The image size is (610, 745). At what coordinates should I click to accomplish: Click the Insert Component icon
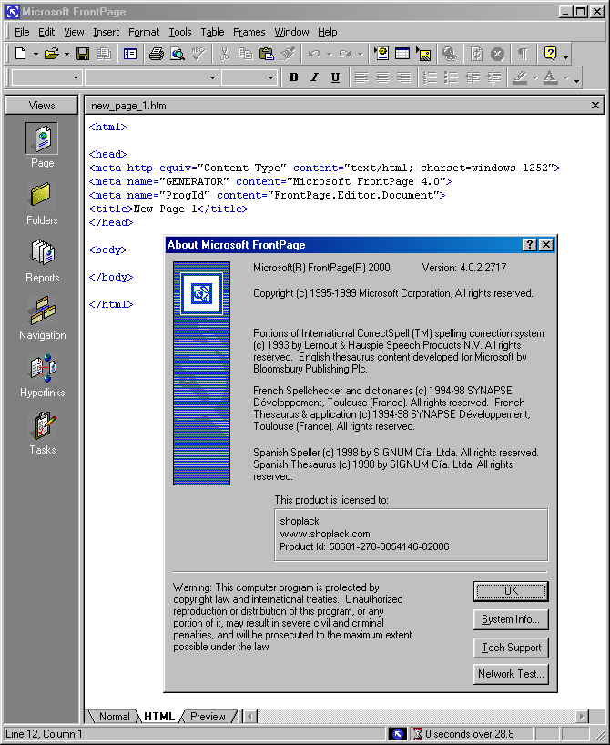click(381, 54)
